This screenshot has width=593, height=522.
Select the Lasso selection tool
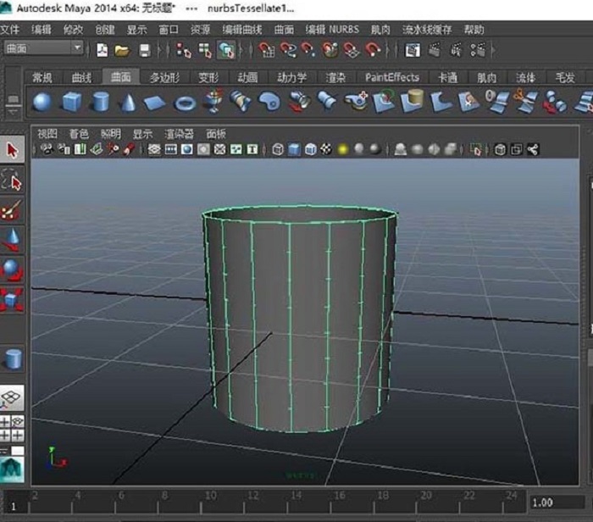12,180
